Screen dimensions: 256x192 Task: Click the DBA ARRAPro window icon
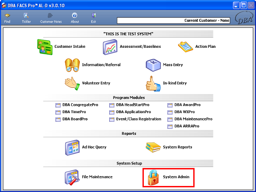pos(170,127)
